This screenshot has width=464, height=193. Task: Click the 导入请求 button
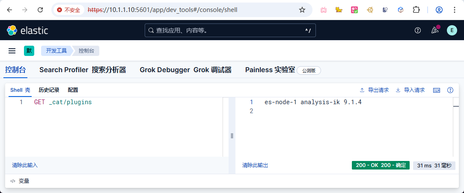tap(410, 90)
